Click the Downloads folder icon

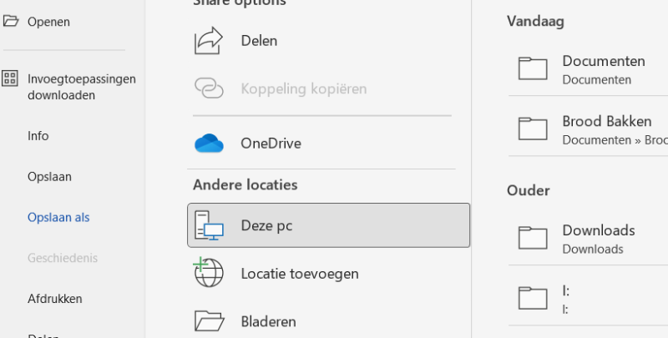pos(532,238)
